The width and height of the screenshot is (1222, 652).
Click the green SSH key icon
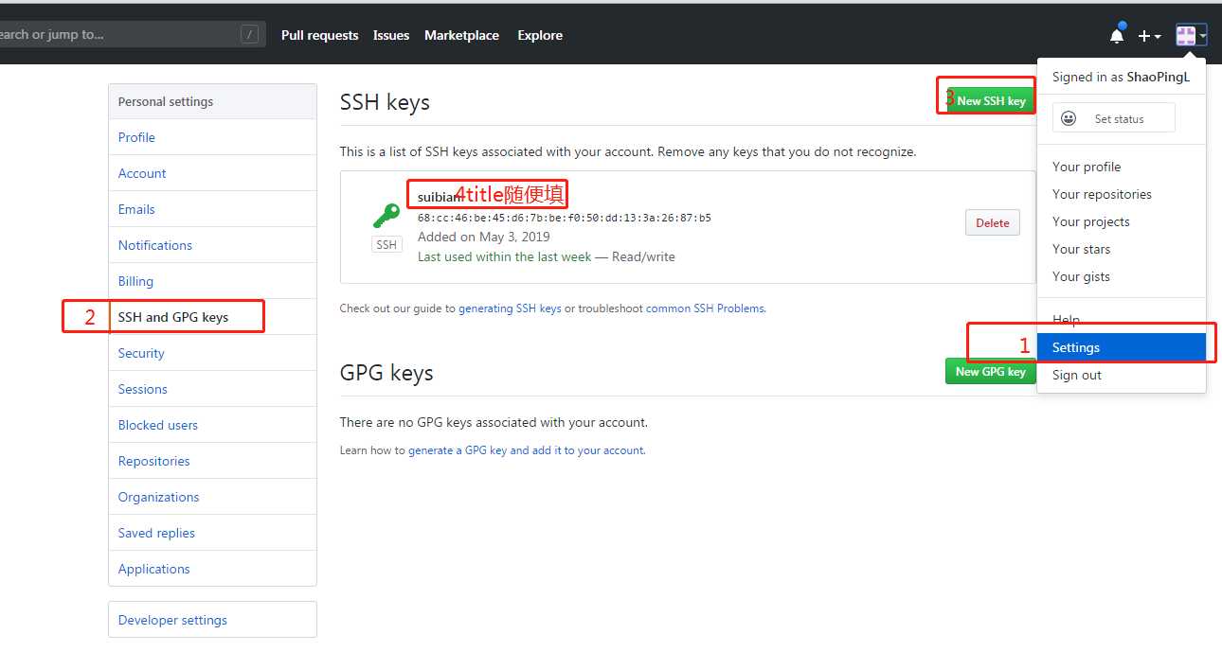[386, 216]
